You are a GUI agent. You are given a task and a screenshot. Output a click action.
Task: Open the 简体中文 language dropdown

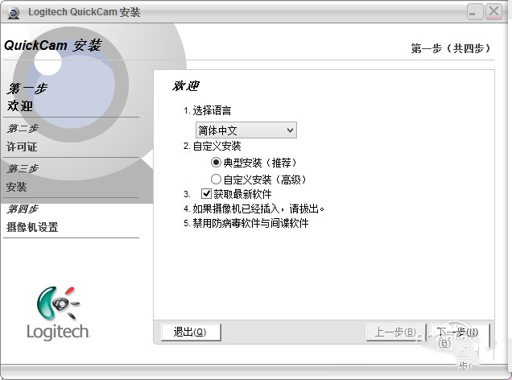tap(246, 130)
